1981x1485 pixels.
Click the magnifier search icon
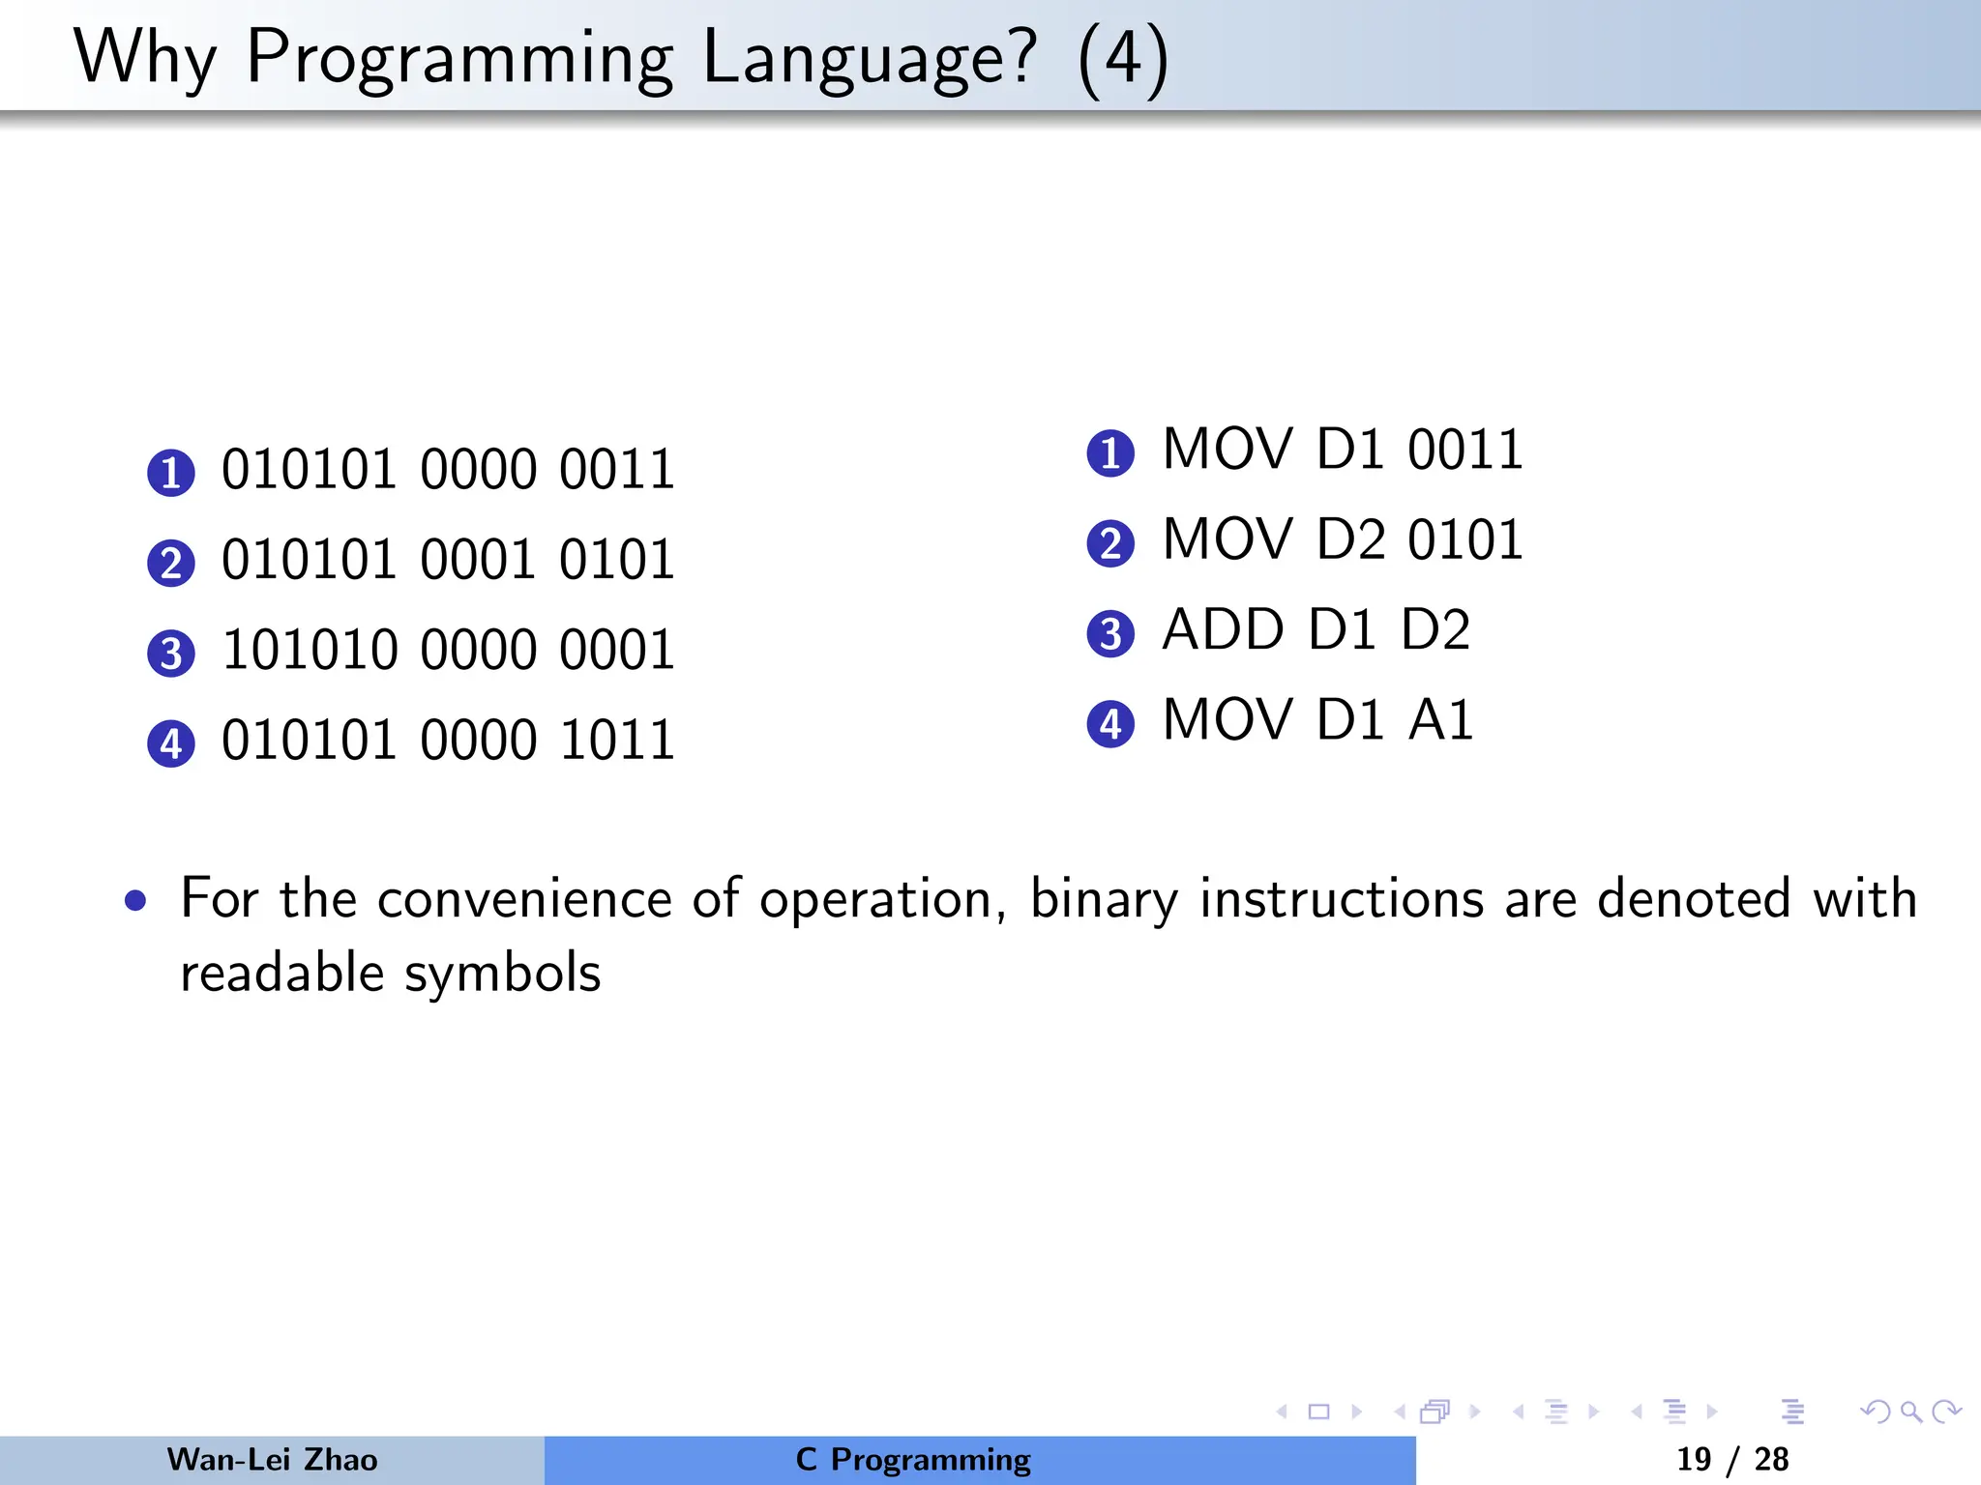click(x=1911, y=1412)
